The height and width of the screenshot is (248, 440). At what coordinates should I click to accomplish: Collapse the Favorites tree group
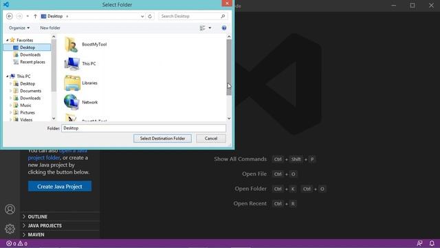coord(8,40)
